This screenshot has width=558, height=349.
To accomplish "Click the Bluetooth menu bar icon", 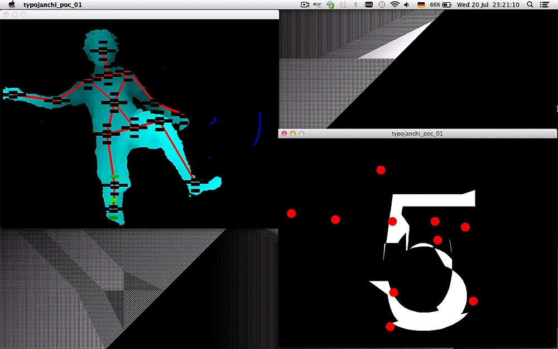I will (355, 4).
